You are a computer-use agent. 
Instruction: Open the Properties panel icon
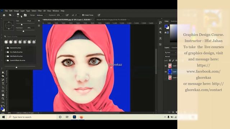tap(160, 44)
